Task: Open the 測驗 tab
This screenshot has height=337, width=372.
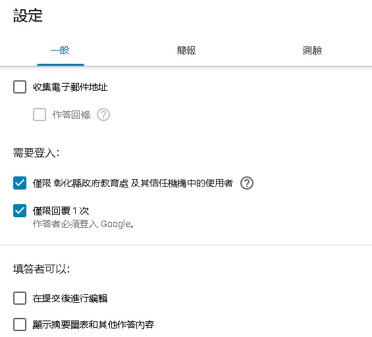Action: pos(312,51)
